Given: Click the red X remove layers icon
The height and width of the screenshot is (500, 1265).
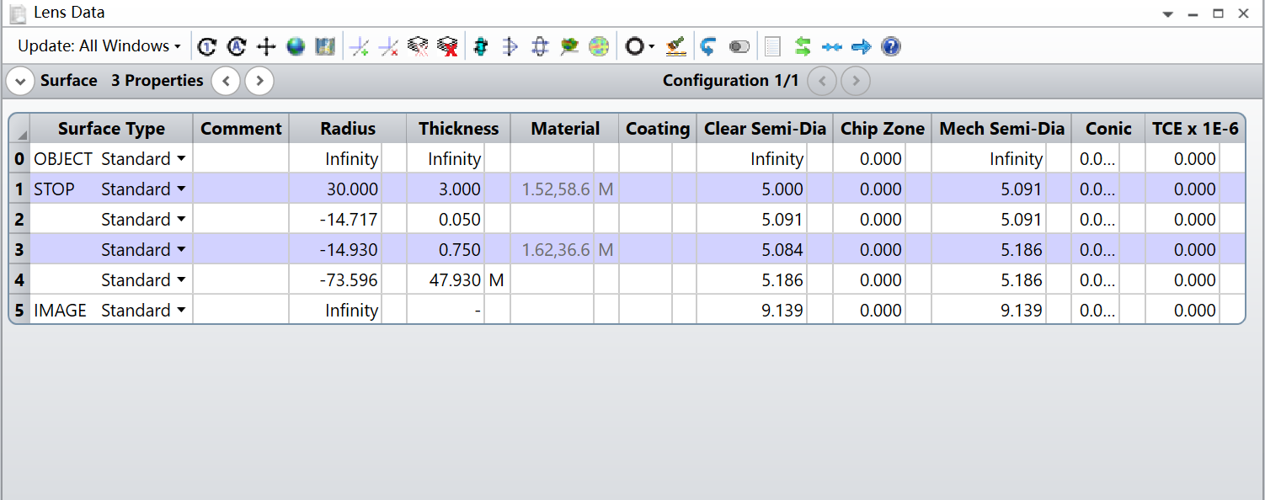Looking at the screenshot, I should (447, 46).
